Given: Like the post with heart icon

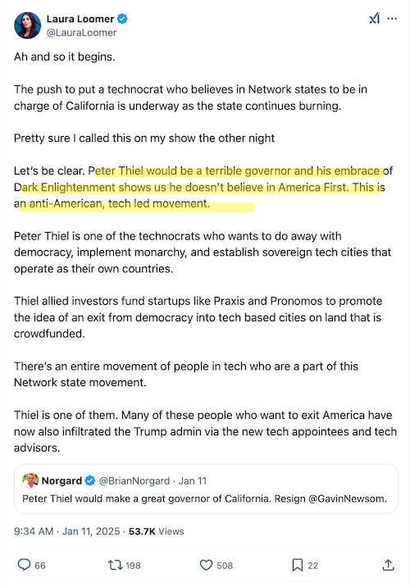Looking at the screenshot, I should point(206,565).
